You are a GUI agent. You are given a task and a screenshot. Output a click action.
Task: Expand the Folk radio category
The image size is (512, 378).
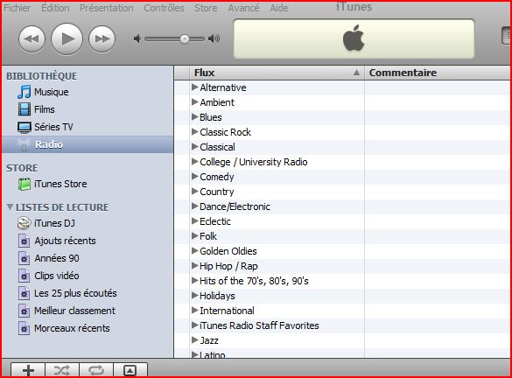195,236
